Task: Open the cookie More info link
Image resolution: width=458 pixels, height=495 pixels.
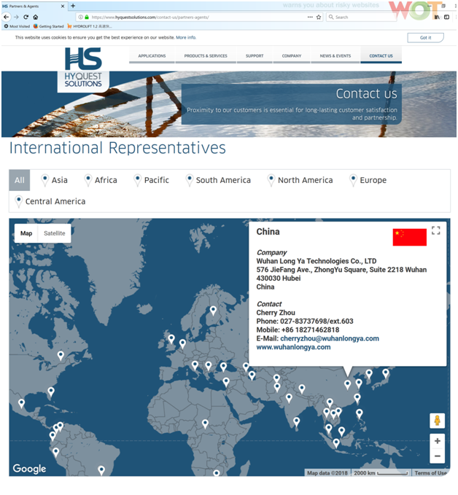Action: click(x=186, y=37)
